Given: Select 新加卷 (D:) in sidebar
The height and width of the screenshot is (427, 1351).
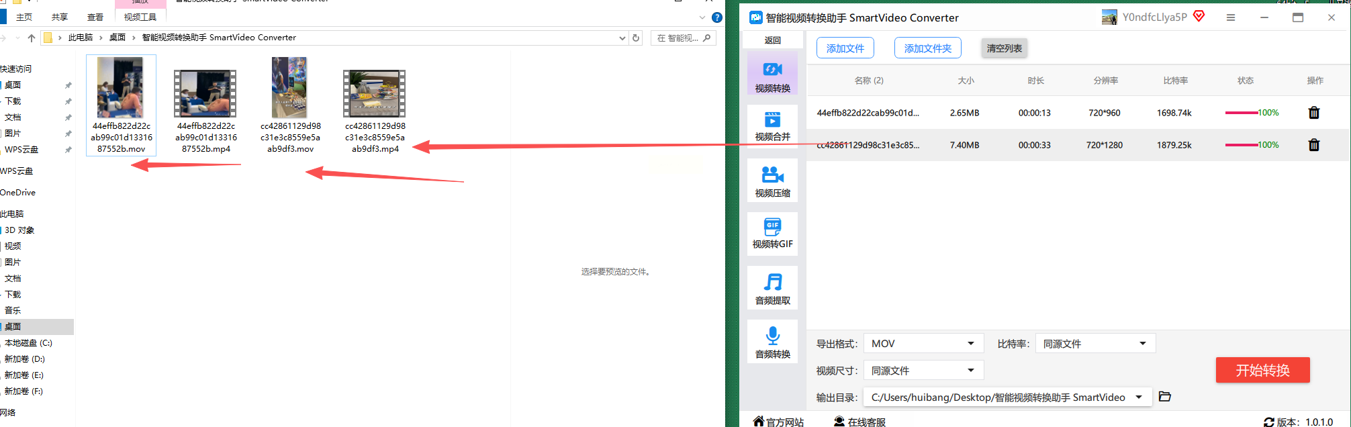Looking at the screenshot, I should click(24, 359).
